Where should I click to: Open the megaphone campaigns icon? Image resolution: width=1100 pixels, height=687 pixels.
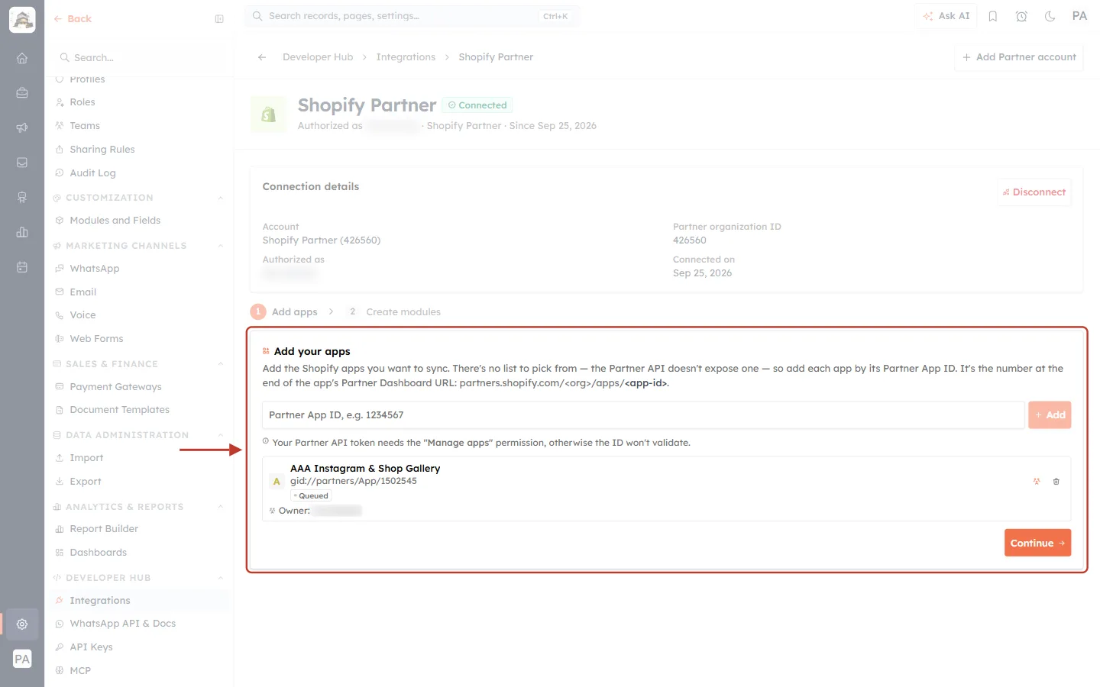click(22, 127)
